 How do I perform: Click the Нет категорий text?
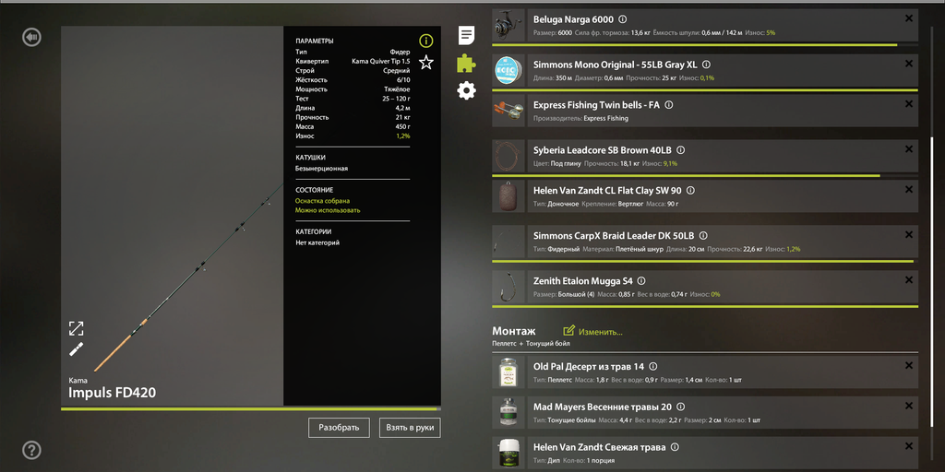pyautogui.click(x=317, y=242)
